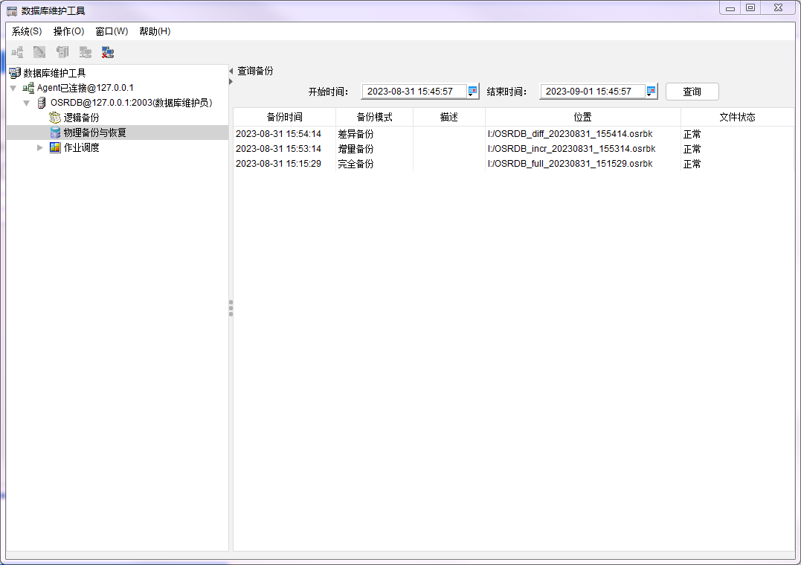
Task: Click the Agent connect icon in the toolbar
Action: click(x=16, y=52)
